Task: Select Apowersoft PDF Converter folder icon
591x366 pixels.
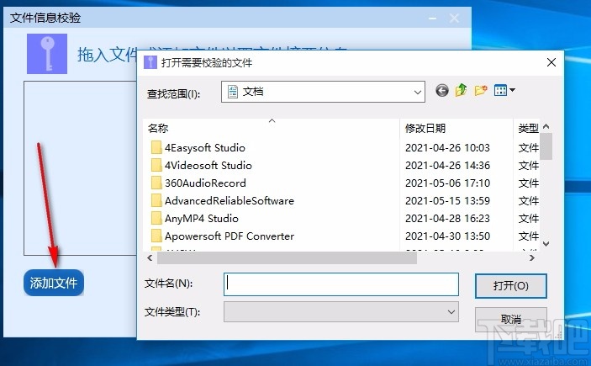Action: (156, 236)
